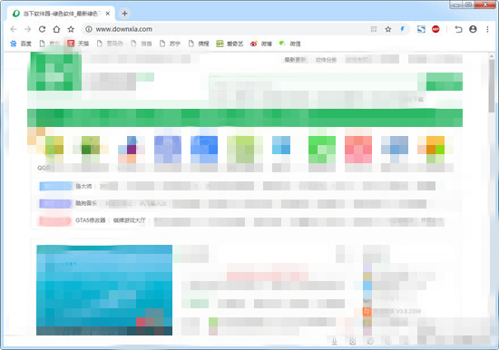Go to the browser home page
The image size is (499, 350).
point(56,29)
